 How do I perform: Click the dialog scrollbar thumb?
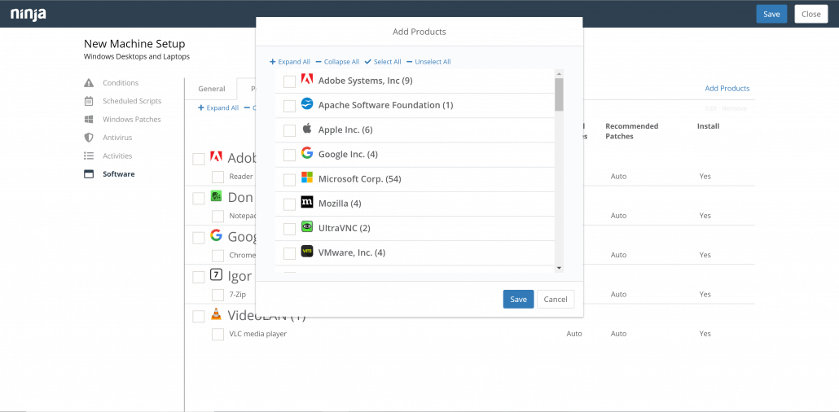(559, 94)
